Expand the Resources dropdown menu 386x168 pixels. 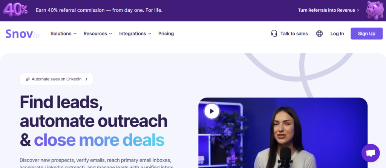click(98, 34)
